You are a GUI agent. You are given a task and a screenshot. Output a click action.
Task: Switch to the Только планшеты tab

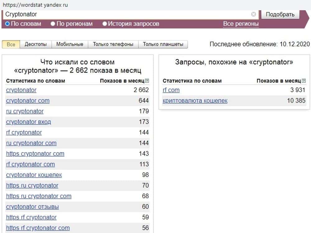pyautogui.click(x=163, y=44)
